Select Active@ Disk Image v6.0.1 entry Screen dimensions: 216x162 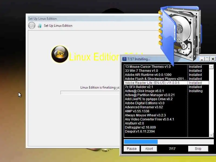(166, 91)
